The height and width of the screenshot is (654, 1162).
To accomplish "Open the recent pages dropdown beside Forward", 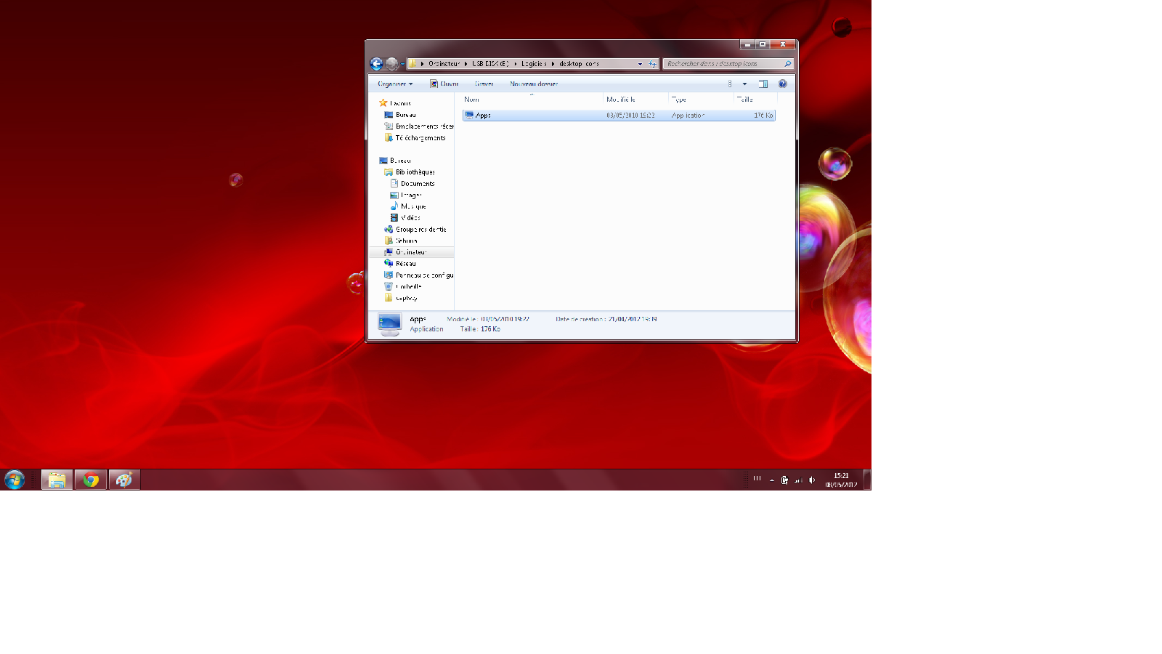I will pyautogui.click(x=402, y=64).
